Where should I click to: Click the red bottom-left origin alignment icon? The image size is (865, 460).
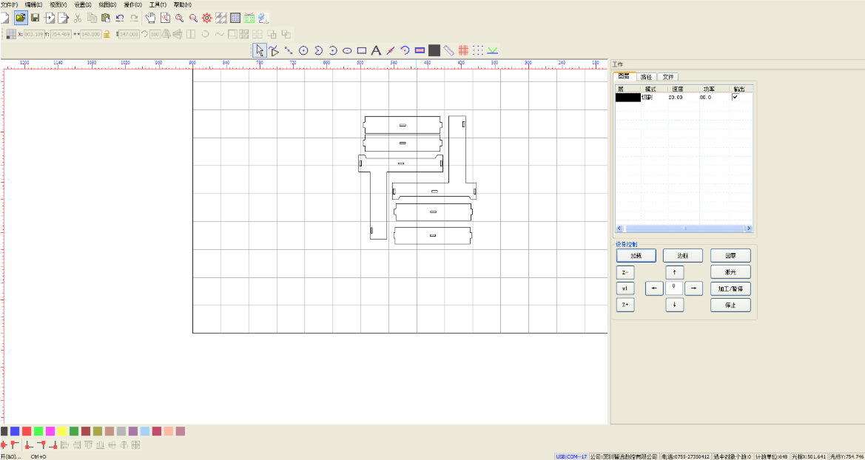(x=28, y=444)
